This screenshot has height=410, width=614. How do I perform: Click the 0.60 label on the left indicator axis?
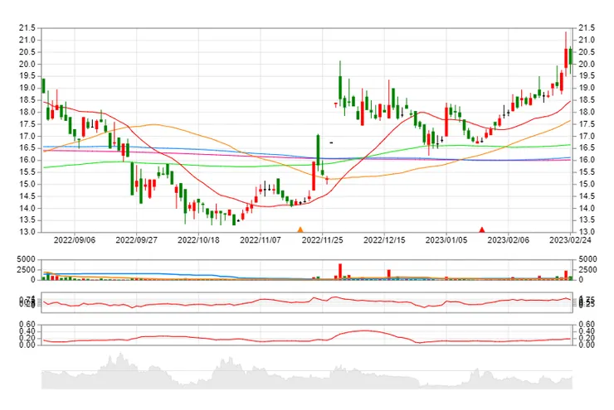click(27, 325)
